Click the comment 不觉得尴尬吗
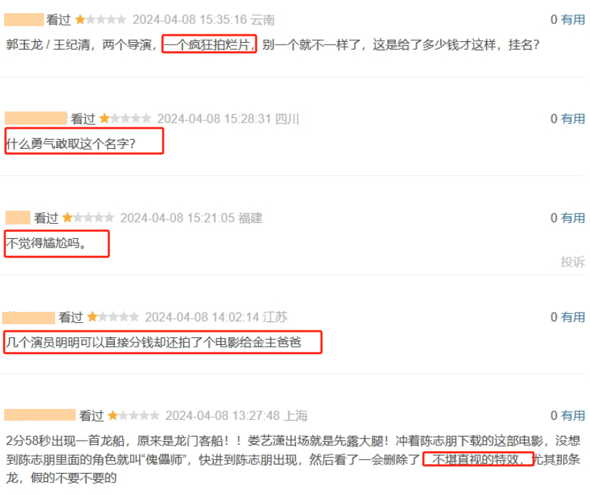Image resolution: width=590 pixels, height=495 pixels. 46,243
